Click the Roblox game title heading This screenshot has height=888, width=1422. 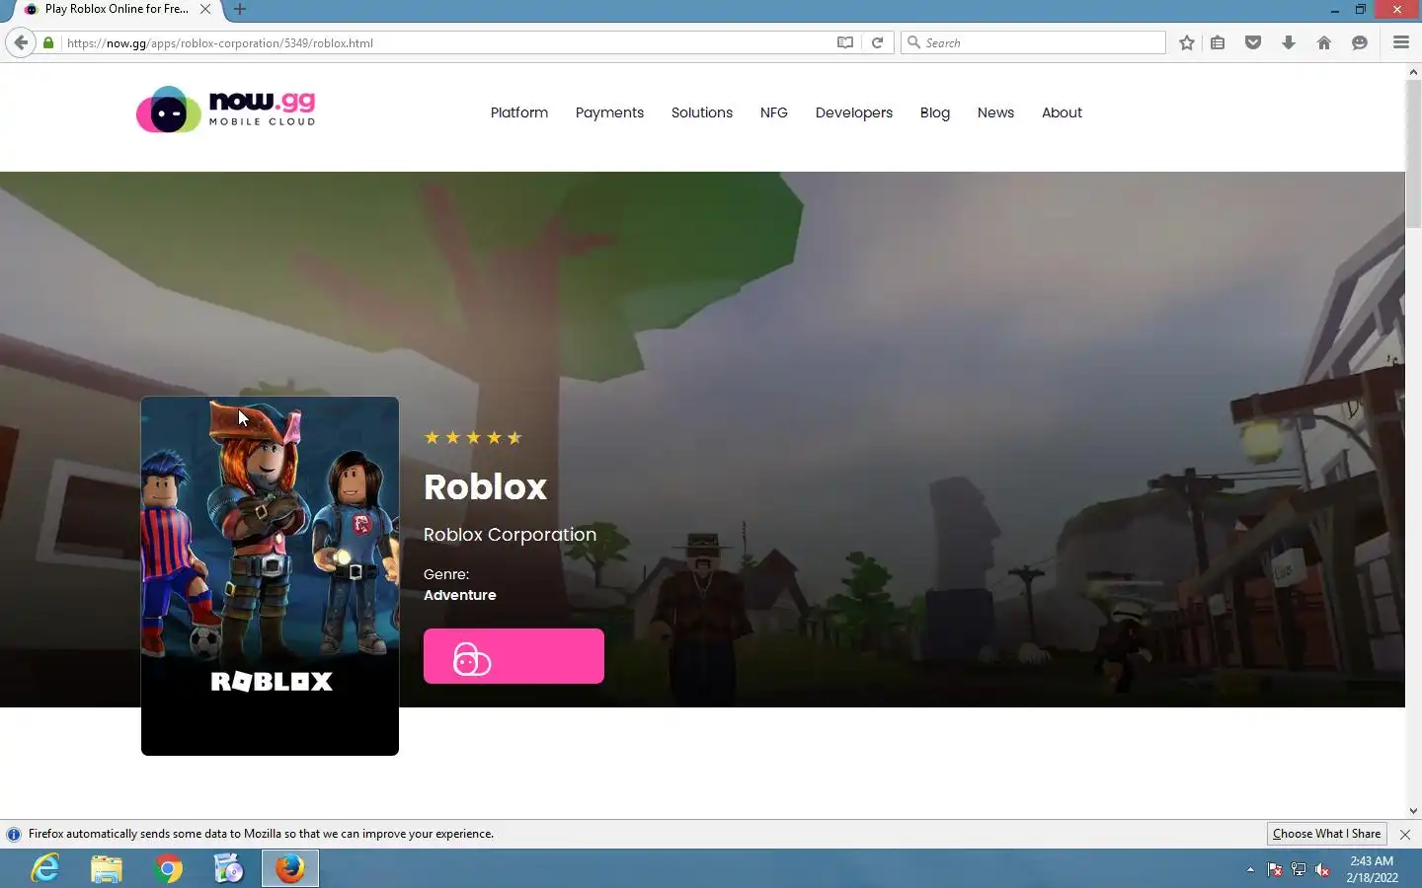pos(485,486)
